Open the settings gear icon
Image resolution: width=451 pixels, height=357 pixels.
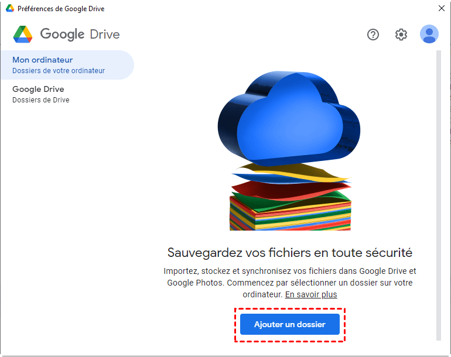coord(401,35)
